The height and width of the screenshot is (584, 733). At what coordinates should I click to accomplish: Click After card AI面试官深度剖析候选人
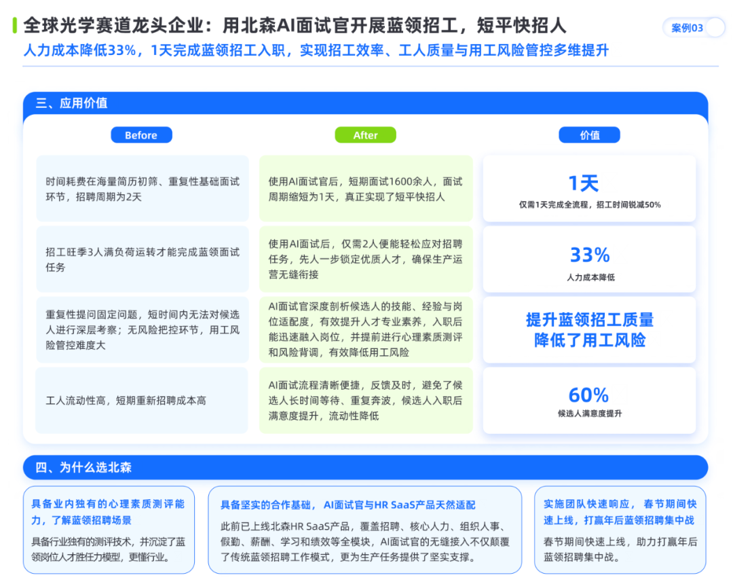366,329
